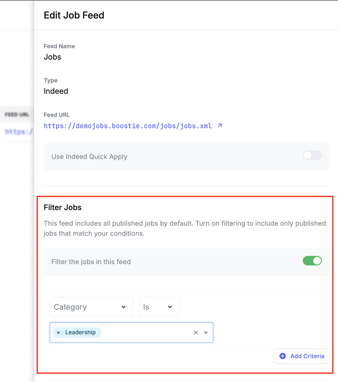
Task: Click the chevron in the Is dropdown
Action: [170, 307]
